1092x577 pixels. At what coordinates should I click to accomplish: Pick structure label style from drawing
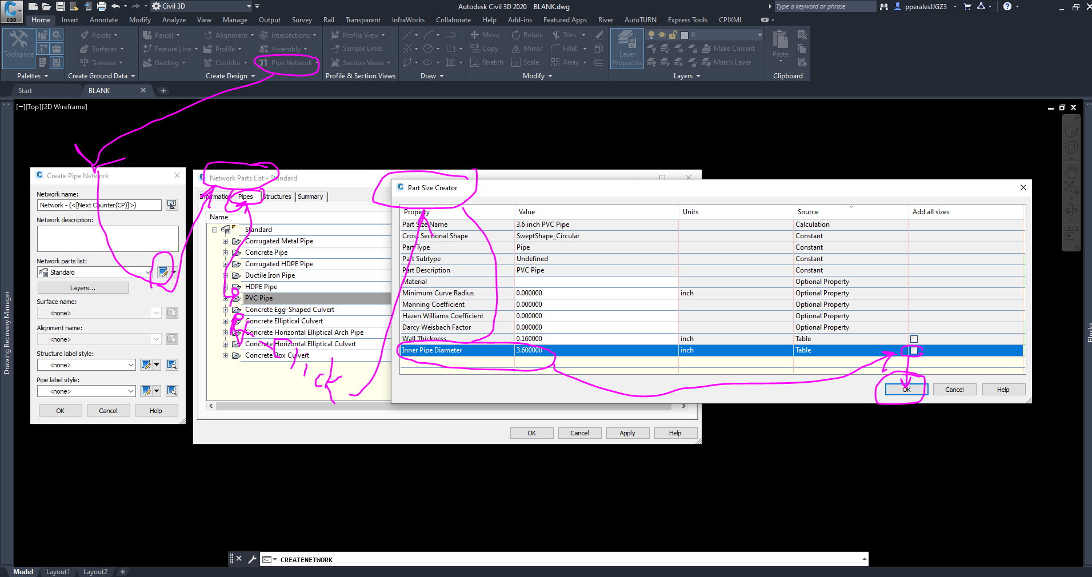tap(171, 364)
